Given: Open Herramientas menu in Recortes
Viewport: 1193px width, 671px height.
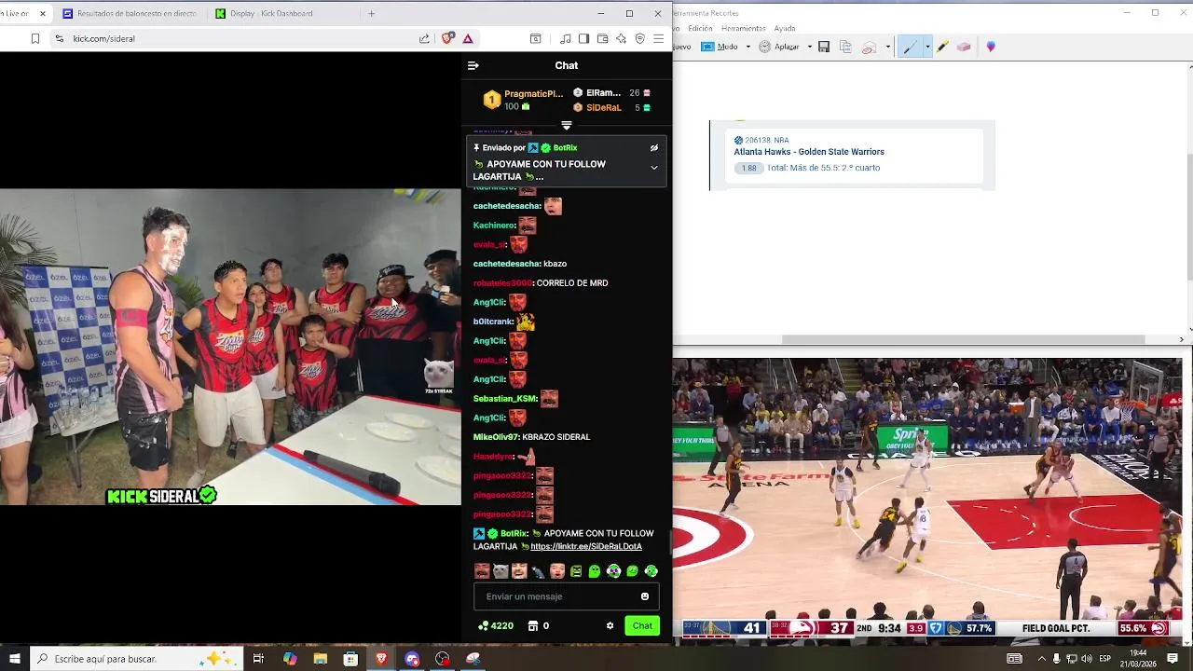Looking at the screenshot, I should 744,28.
